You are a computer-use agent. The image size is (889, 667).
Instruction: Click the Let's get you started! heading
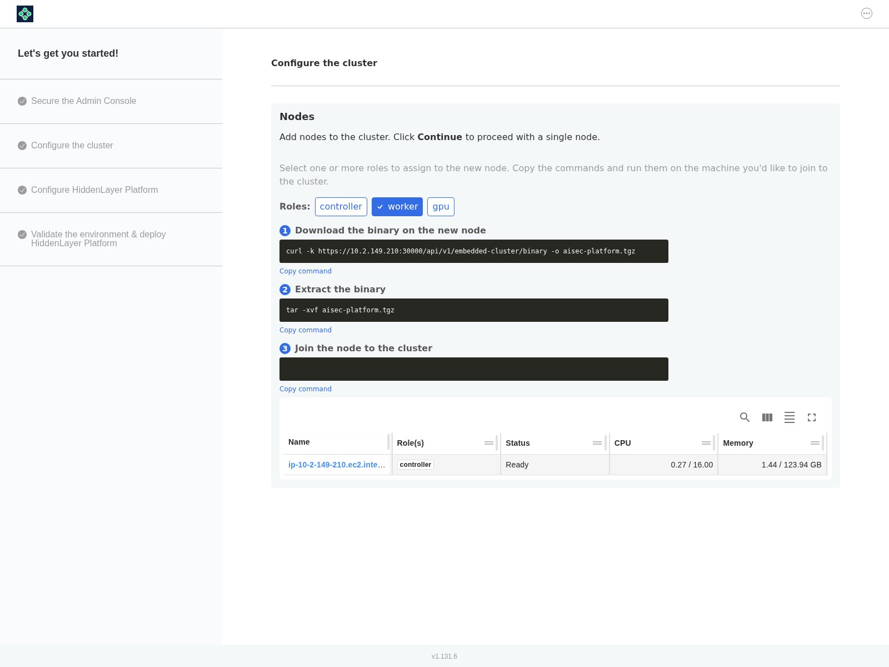pyautogui.click(x=68, y=53)
